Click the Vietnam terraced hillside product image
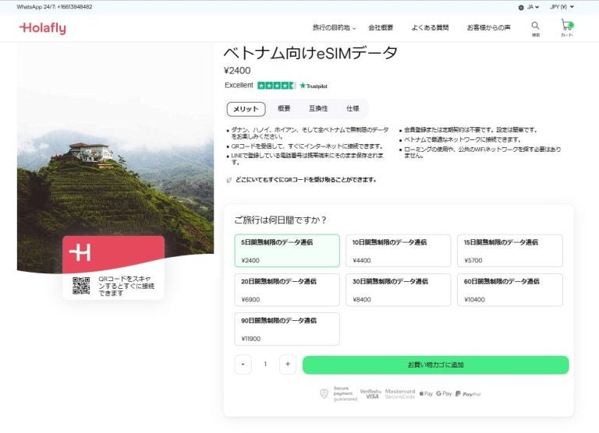The width and height of the screenshot is (599, 433). (115, 158)
